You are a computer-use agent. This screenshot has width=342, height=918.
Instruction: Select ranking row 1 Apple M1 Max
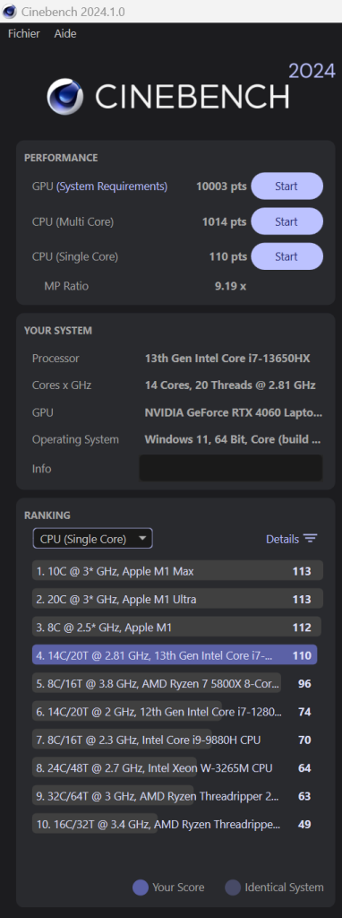pos(178,571)
